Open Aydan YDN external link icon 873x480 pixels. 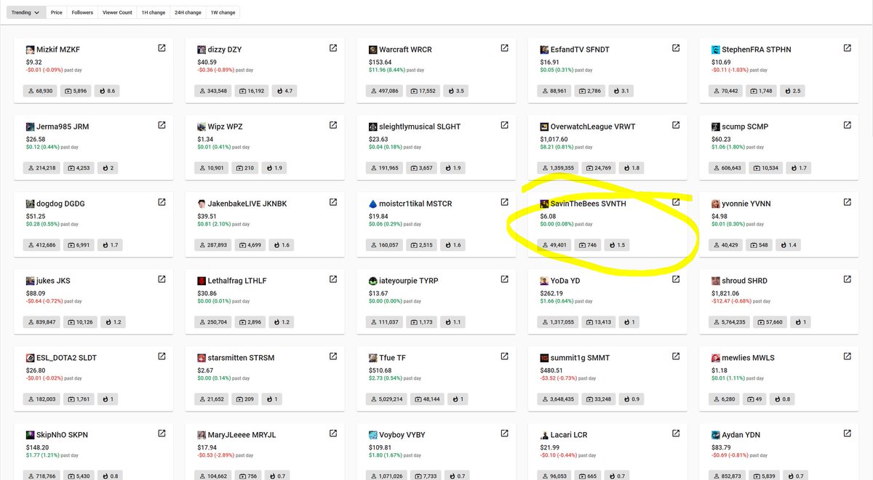pos(848,433)
